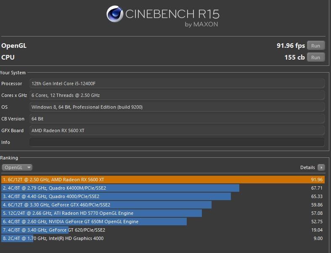Click the OpenGL score '91.96 fps'
The height and width of the screenshot is (253, 331).
coord(291,45)
